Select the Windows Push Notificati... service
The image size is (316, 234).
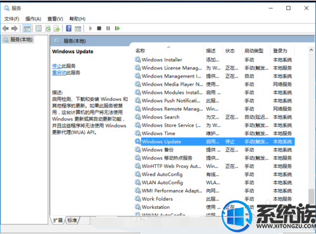click(x=171, y=101)
